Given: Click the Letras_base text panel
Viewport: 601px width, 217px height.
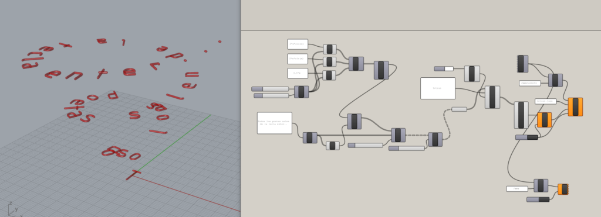Looking at the screenshot, I should (x=545, y=101).
